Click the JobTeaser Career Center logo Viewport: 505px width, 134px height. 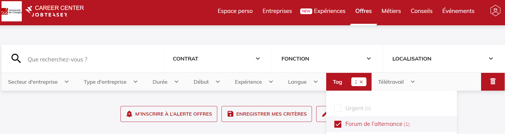pyautogui.click(x=55, y=11)
